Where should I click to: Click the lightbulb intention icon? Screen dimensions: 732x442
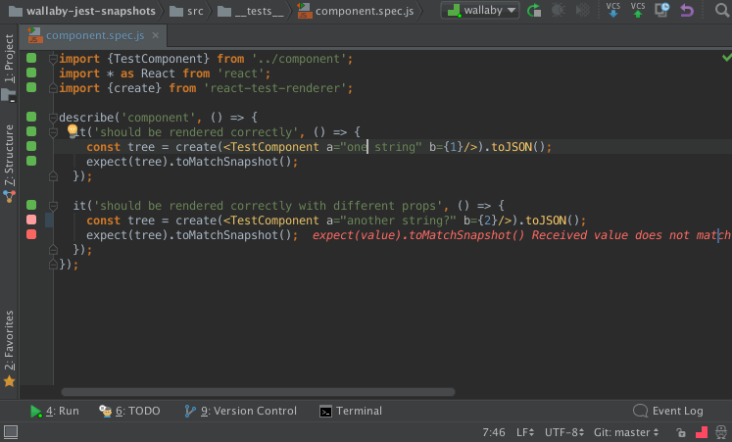tap(73, 130)
